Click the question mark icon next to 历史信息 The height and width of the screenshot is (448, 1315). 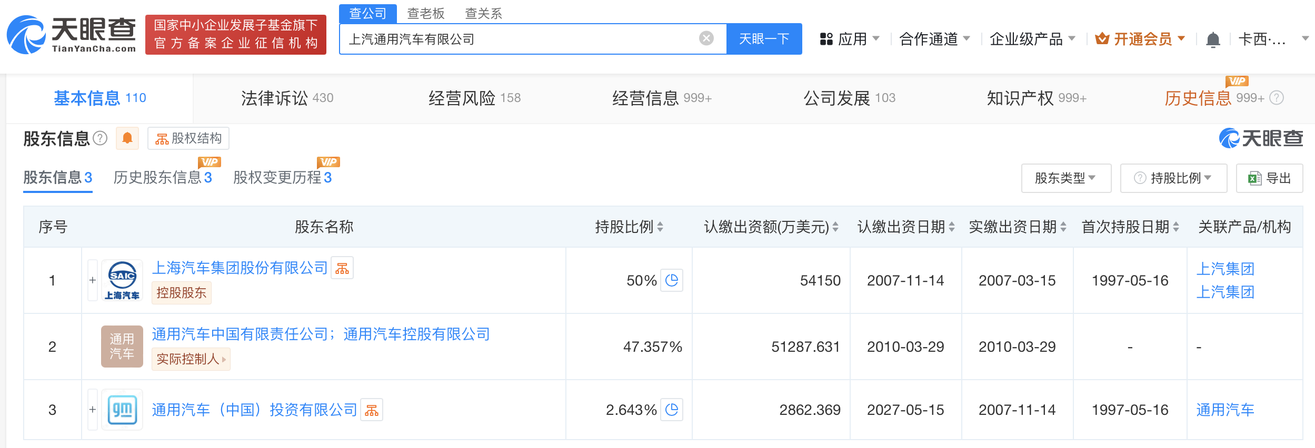coord(1277,98)
